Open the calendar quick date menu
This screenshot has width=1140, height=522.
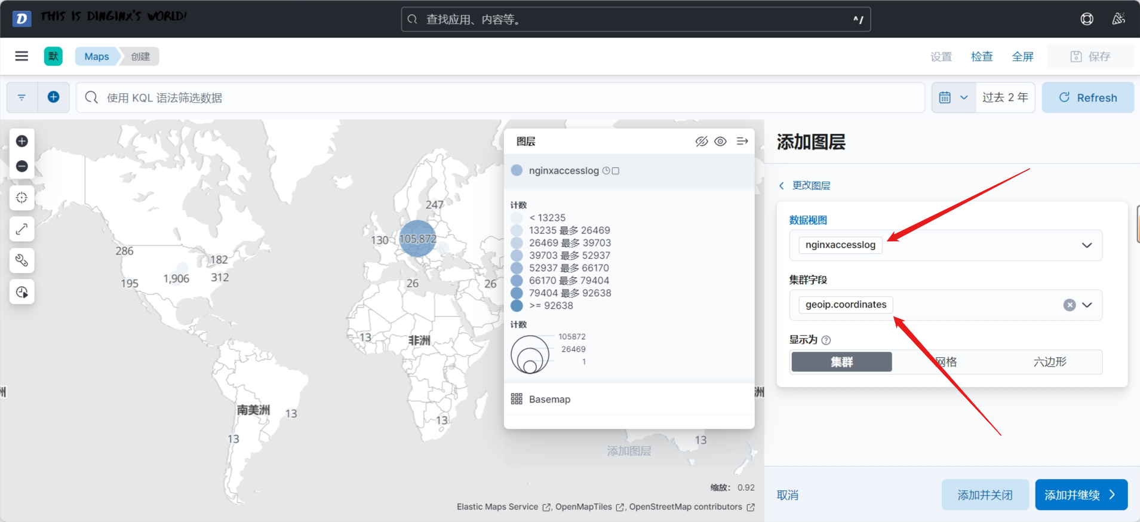point(954,97)
